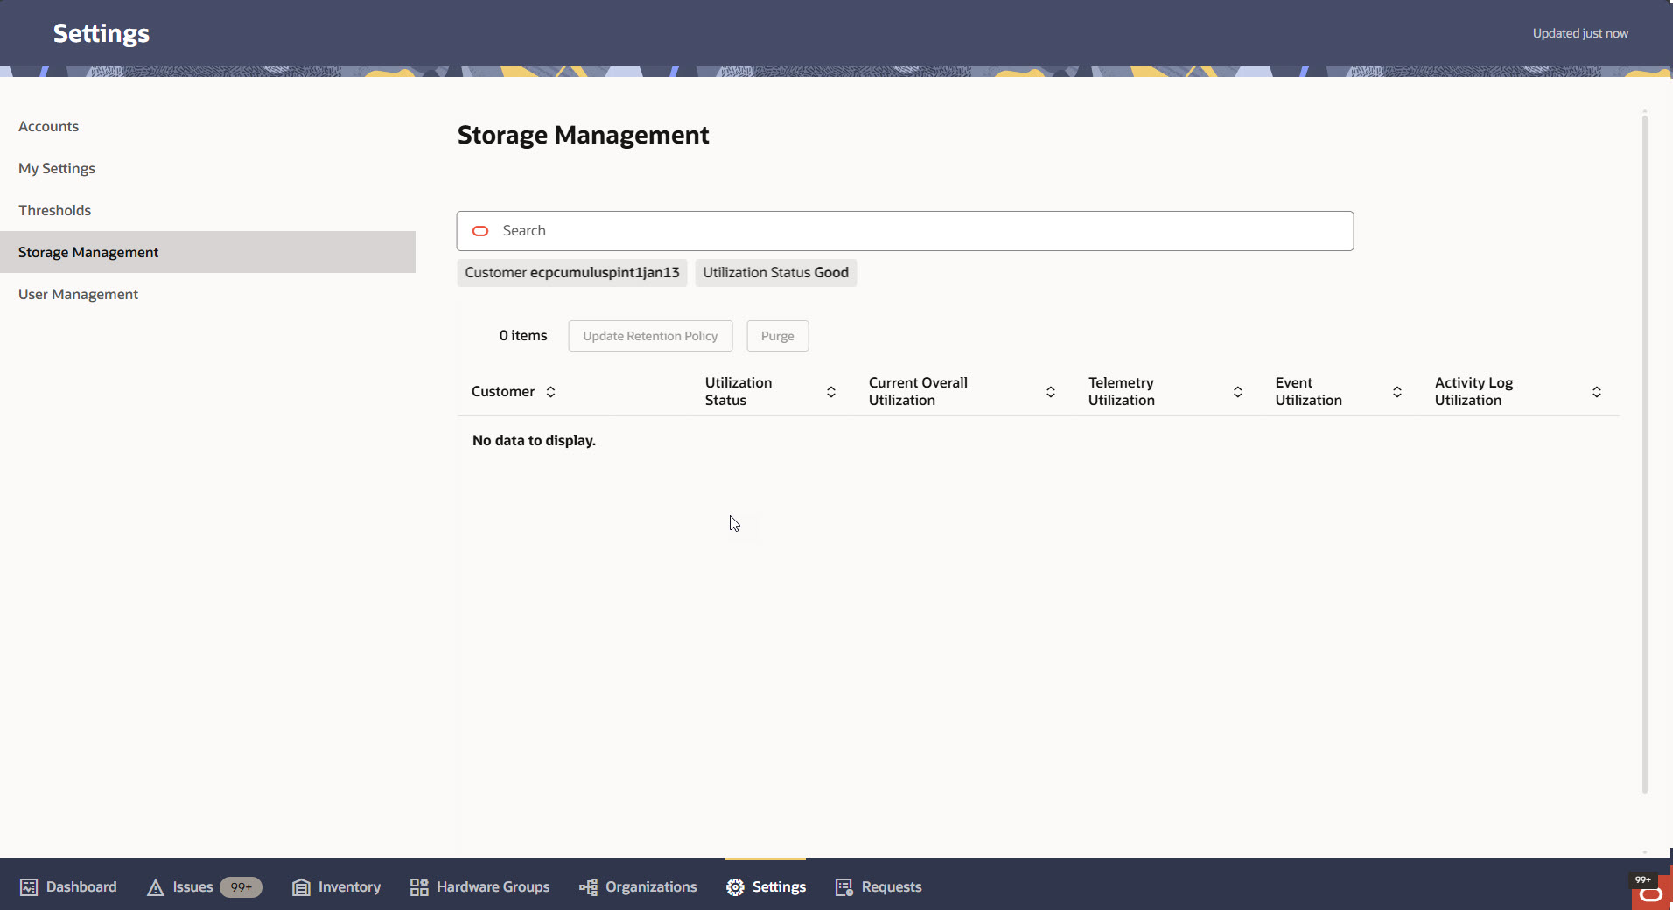Sort by Telemetry Utilization column
Viewport: 1673px width, 910px height.
click(1236, 391)
